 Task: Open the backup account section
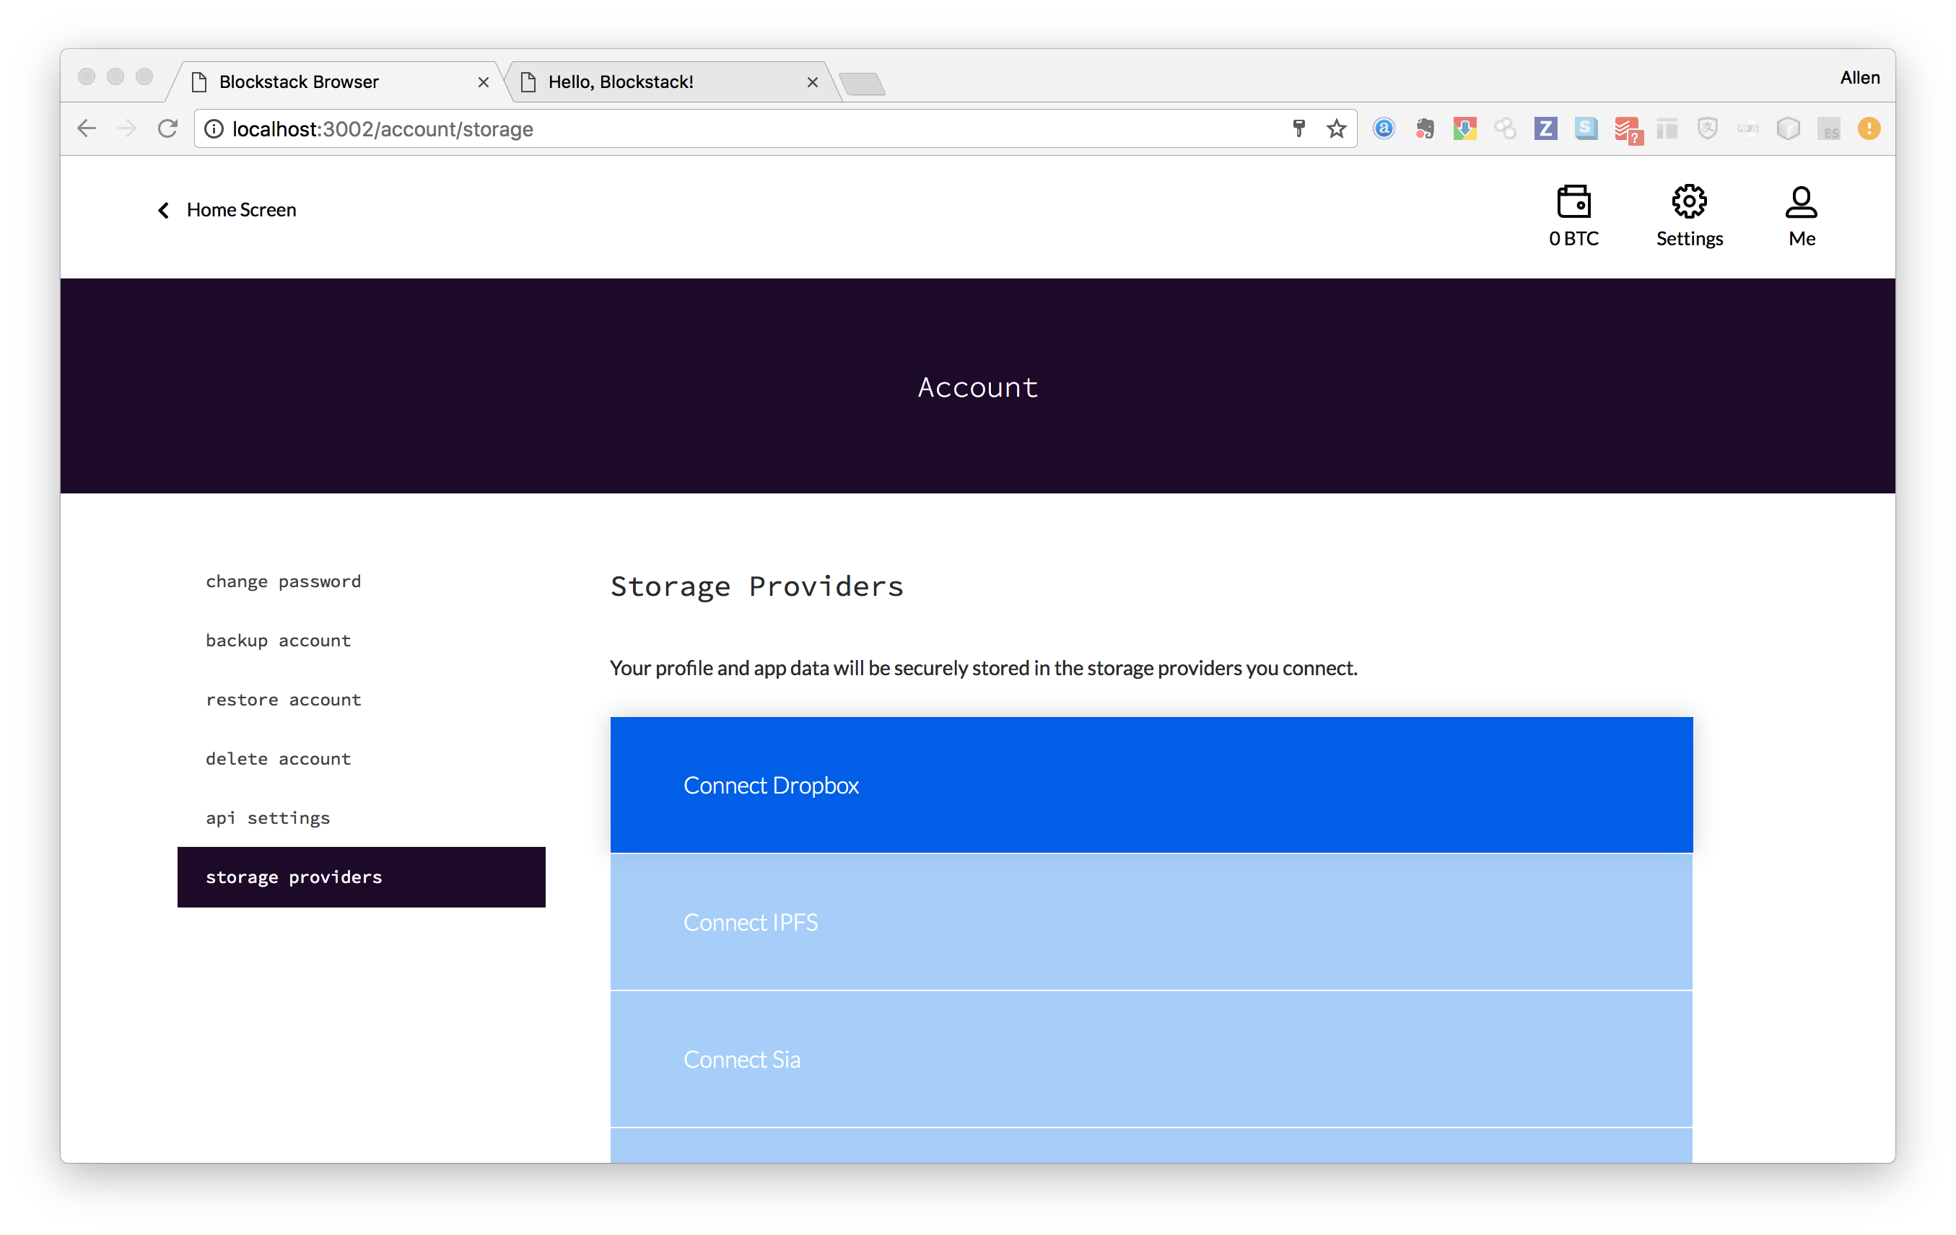pos(278,641)
